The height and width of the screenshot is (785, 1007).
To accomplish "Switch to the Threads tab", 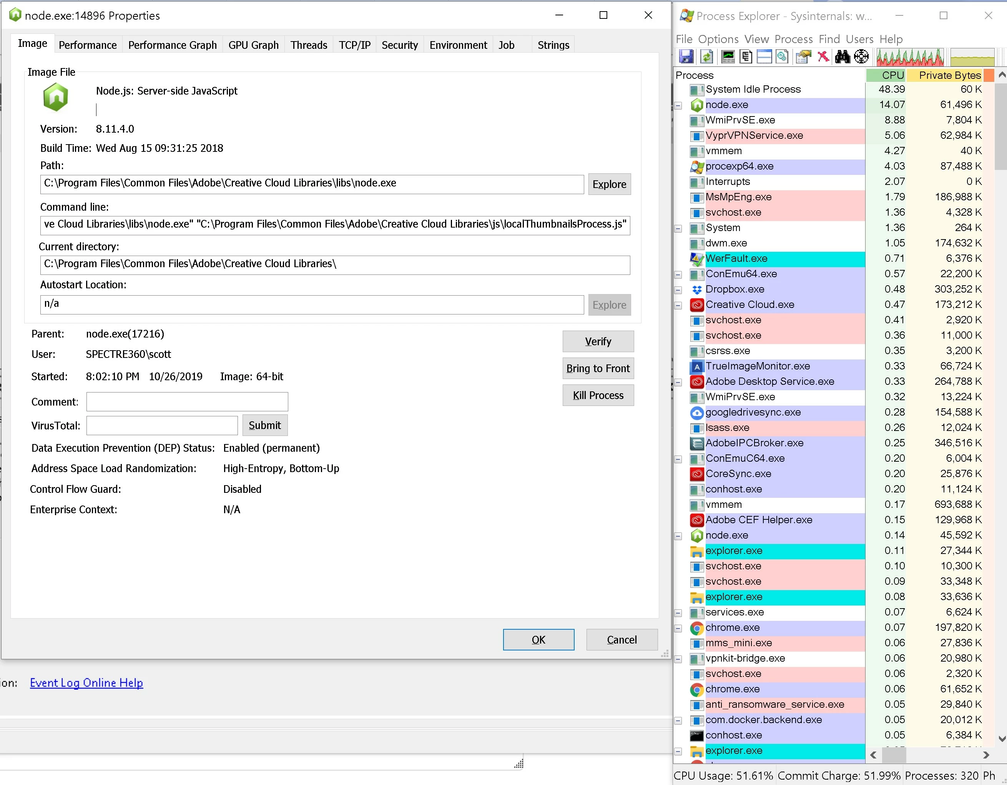I will (309, 45).
